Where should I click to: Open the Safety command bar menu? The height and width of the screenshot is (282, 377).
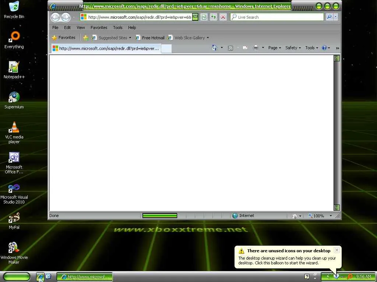(293, 48)
